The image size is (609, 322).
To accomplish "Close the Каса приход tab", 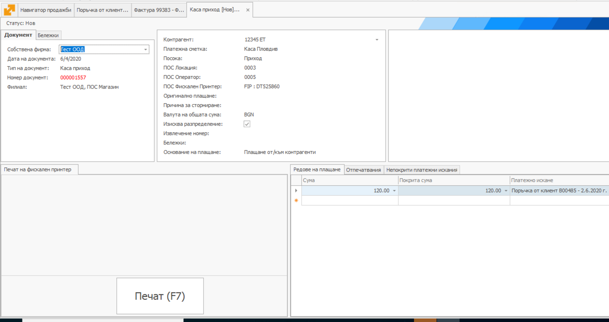I will [248, 10].
